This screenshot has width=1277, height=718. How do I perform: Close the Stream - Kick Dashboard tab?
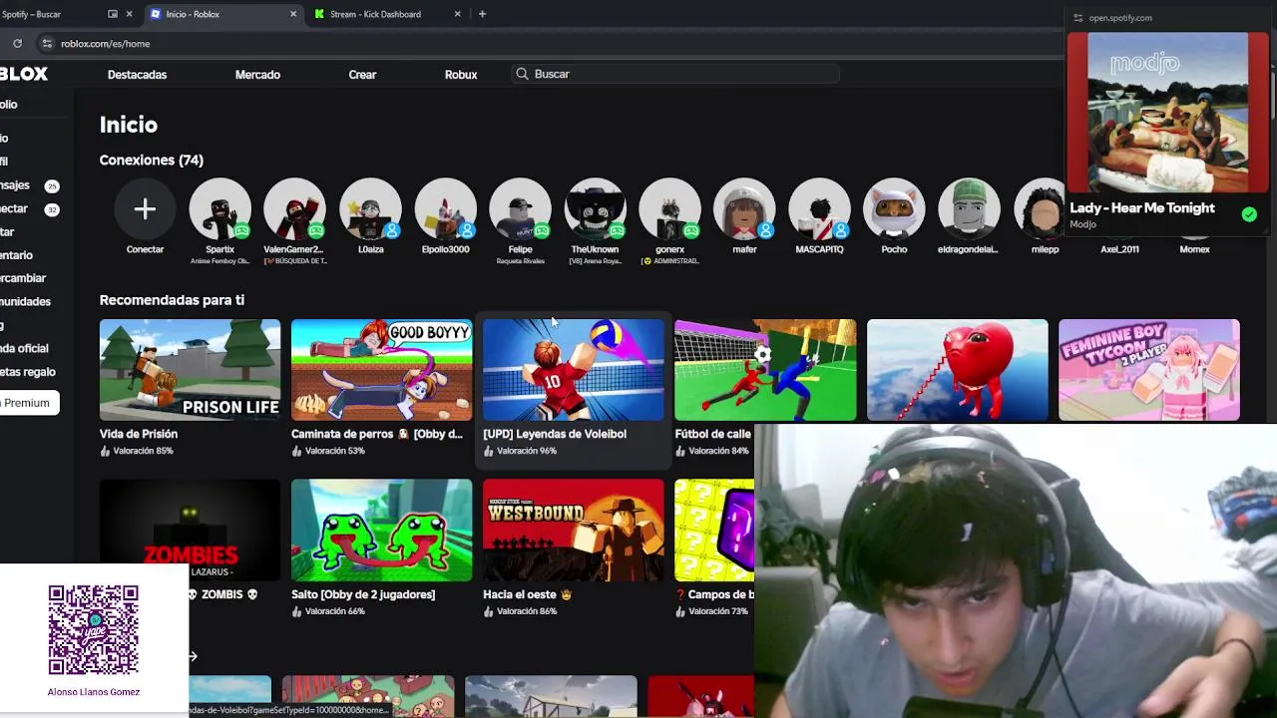click(458, 14)
